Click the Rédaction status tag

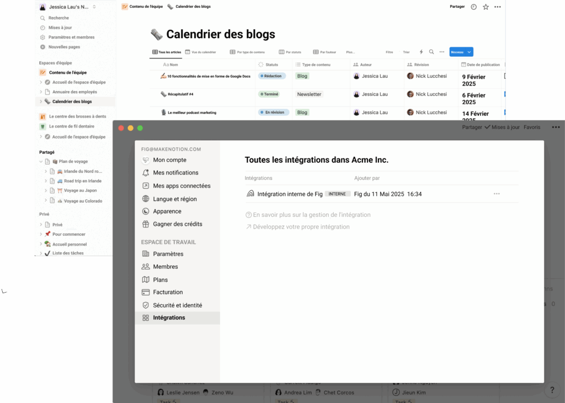click(272, 76)
